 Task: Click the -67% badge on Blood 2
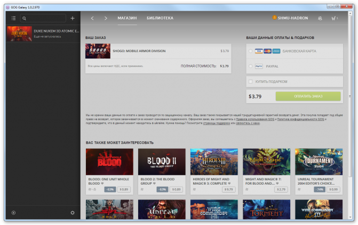pyautogui.click(x=162, y=189)
